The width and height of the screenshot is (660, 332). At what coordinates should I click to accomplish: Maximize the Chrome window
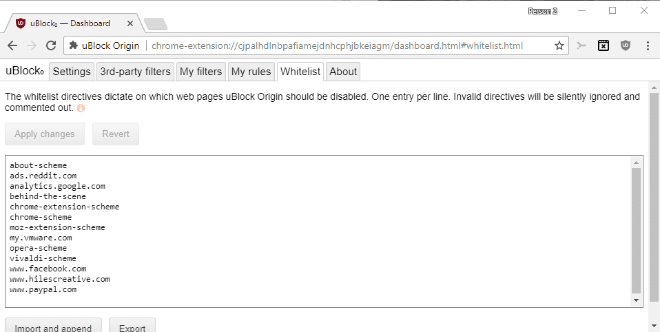612,11
